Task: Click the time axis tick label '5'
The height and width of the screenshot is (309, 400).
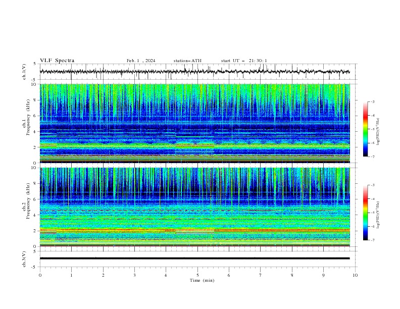Action: coord(197,275)
